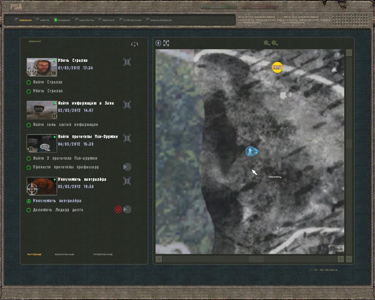Click the Найти информацию о Зоне thumbnail
The height and width of the screenshot is (300, 375).
42,110
